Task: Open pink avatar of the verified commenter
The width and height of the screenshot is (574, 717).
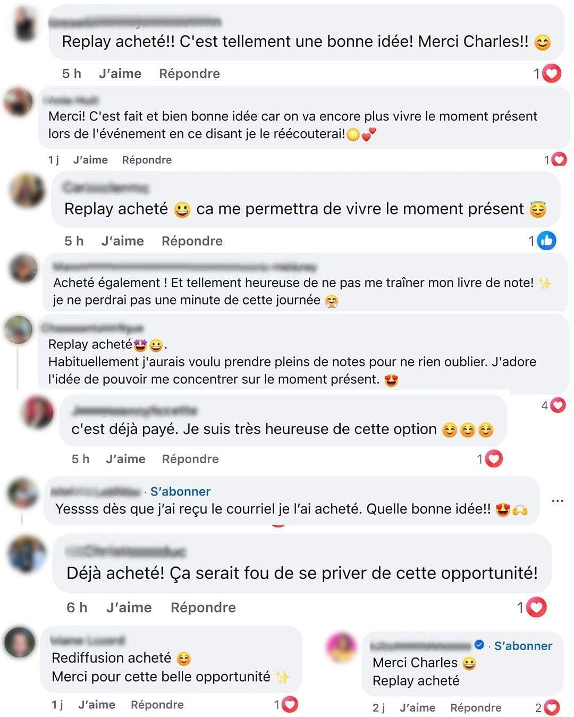Action: [x=341, y=647]
